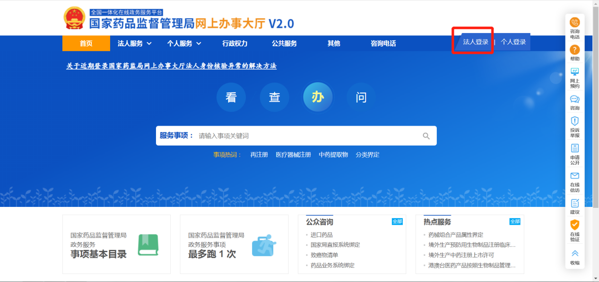Click the 咨询 chat bubble icon
The image size is (599, 282).
574,99
